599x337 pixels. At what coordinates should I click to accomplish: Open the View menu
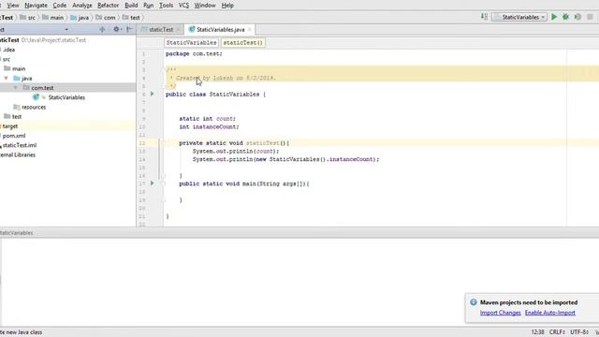[x=13, y=6]
